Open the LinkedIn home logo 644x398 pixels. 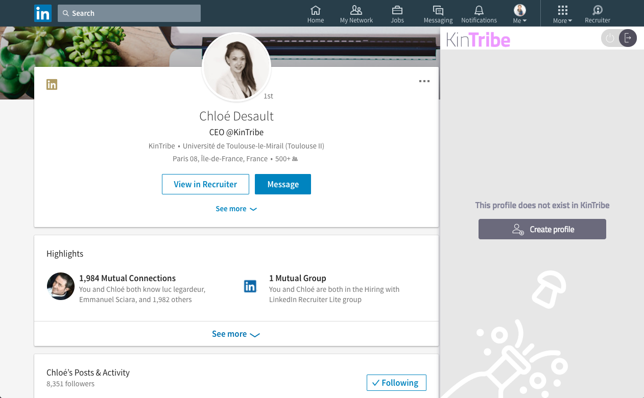43,13
